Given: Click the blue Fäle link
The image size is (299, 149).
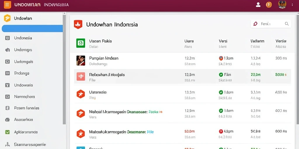Looking at the screenshot, I should (x=150, y=132).
